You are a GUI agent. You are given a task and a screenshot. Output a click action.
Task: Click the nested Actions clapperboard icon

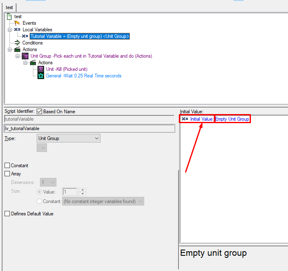[33, 63]
